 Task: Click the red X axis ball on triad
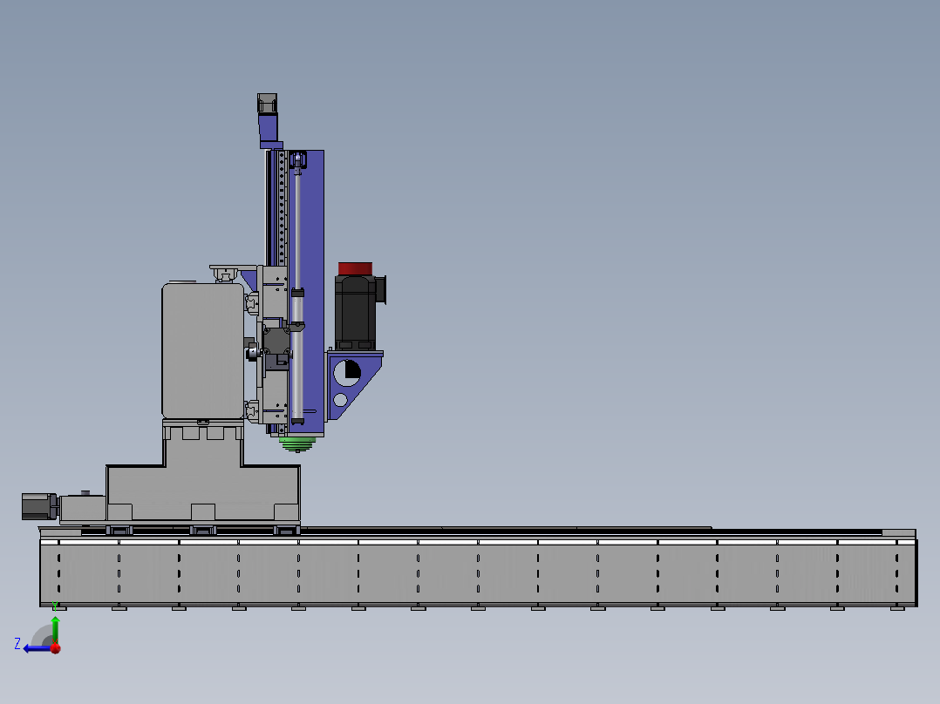click(56, 648)
